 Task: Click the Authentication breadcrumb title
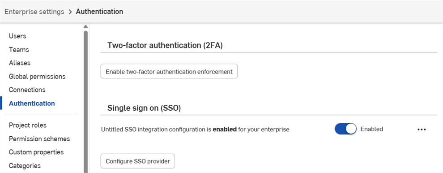coord(99,12)
